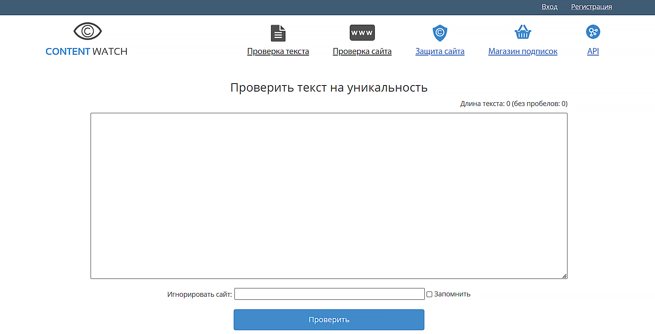655x334 pixels.
Task: Click the Игнорировать сайт input field
Action: pyautogui.click(x=330, y=294)
